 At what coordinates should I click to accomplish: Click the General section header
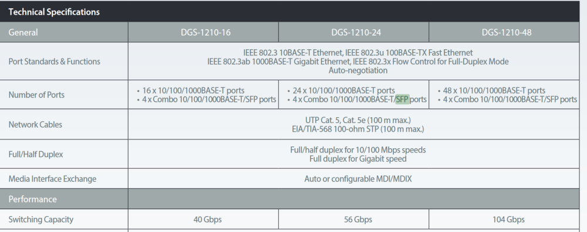pyautogui.click(x=23, y=32)
